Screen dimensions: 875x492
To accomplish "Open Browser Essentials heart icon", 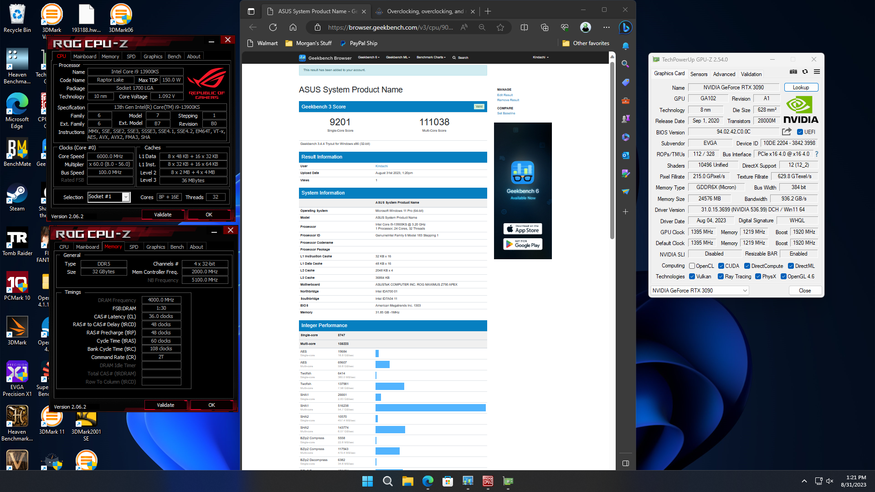I will click(x=565, y=27).
